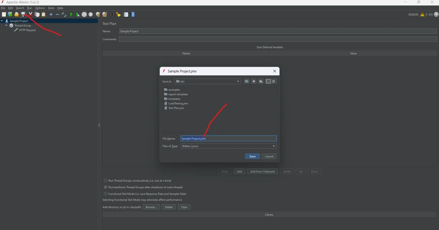Image resolution: width=439 pixels, height=230 pixels.
Task: Click the Save button in dialog
Action: click(252, 156)
